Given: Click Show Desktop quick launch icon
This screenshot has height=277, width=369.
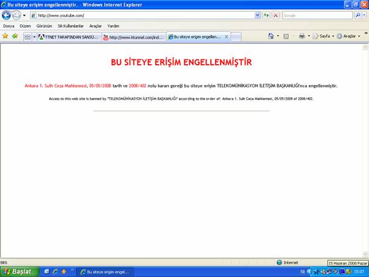Looking at the screenshot, I should 46,271.
